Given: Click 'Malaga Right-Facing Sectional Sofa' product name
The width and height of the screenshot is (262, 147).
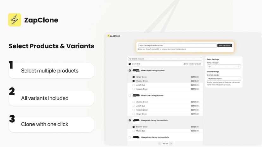Looking at the screenshot, I should coord(155,137).
